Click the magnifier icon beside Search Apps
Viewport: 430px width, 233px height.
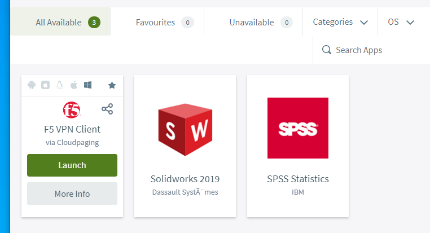[326, 50]
